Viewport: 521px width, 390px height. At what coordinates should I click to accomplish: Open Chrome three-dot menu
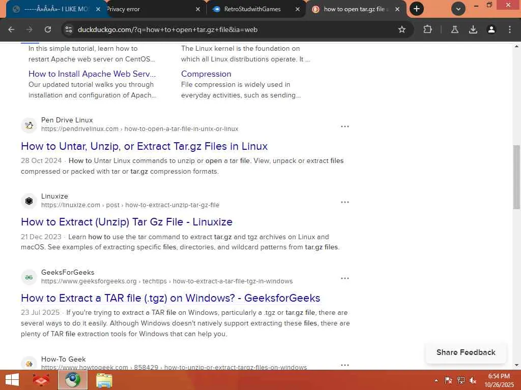tap(510, 29)
